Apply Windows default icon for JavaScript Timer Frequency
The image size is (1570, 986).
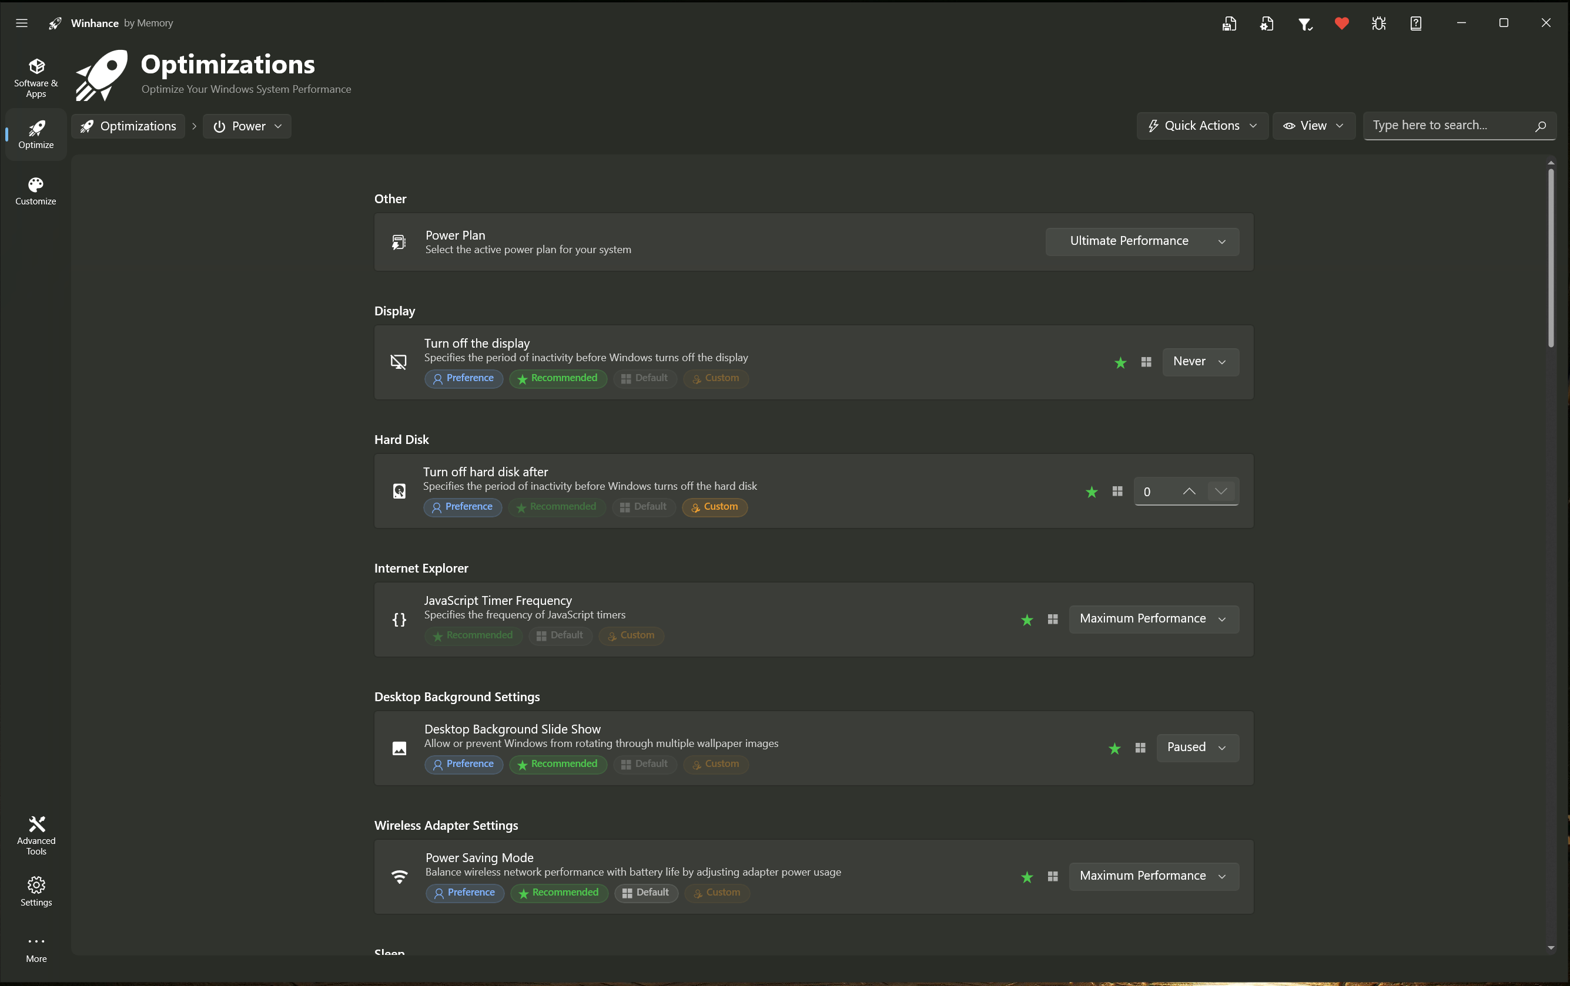pyautogui.click(x=1052, y=620)
